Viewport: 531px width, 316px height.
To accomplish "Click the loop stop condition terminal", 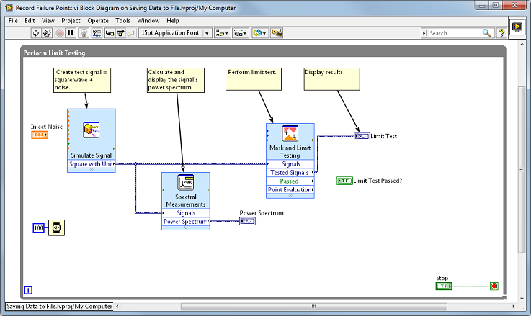I will tap(494, 286).
